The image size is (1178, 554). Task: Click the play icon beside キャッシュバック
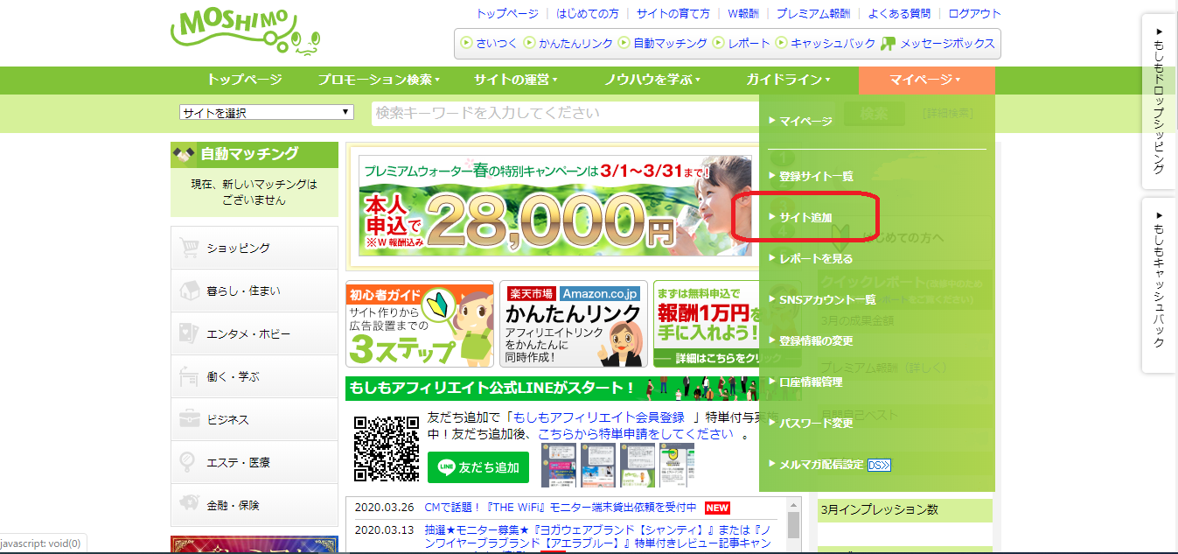(781, 43)
